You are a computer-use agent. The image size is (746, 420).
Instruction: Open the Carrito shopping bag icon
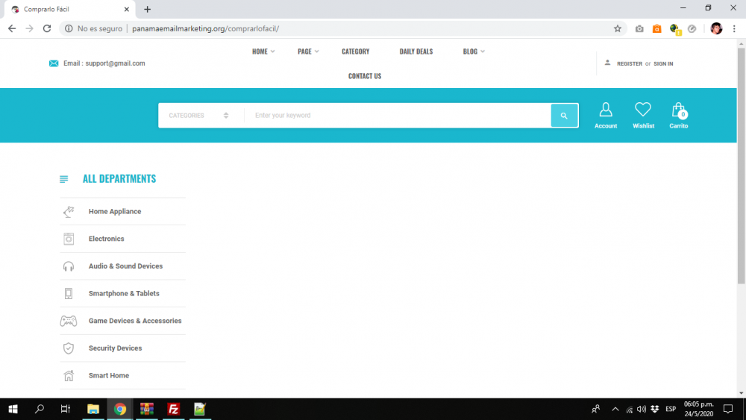(x=679, y=110)
